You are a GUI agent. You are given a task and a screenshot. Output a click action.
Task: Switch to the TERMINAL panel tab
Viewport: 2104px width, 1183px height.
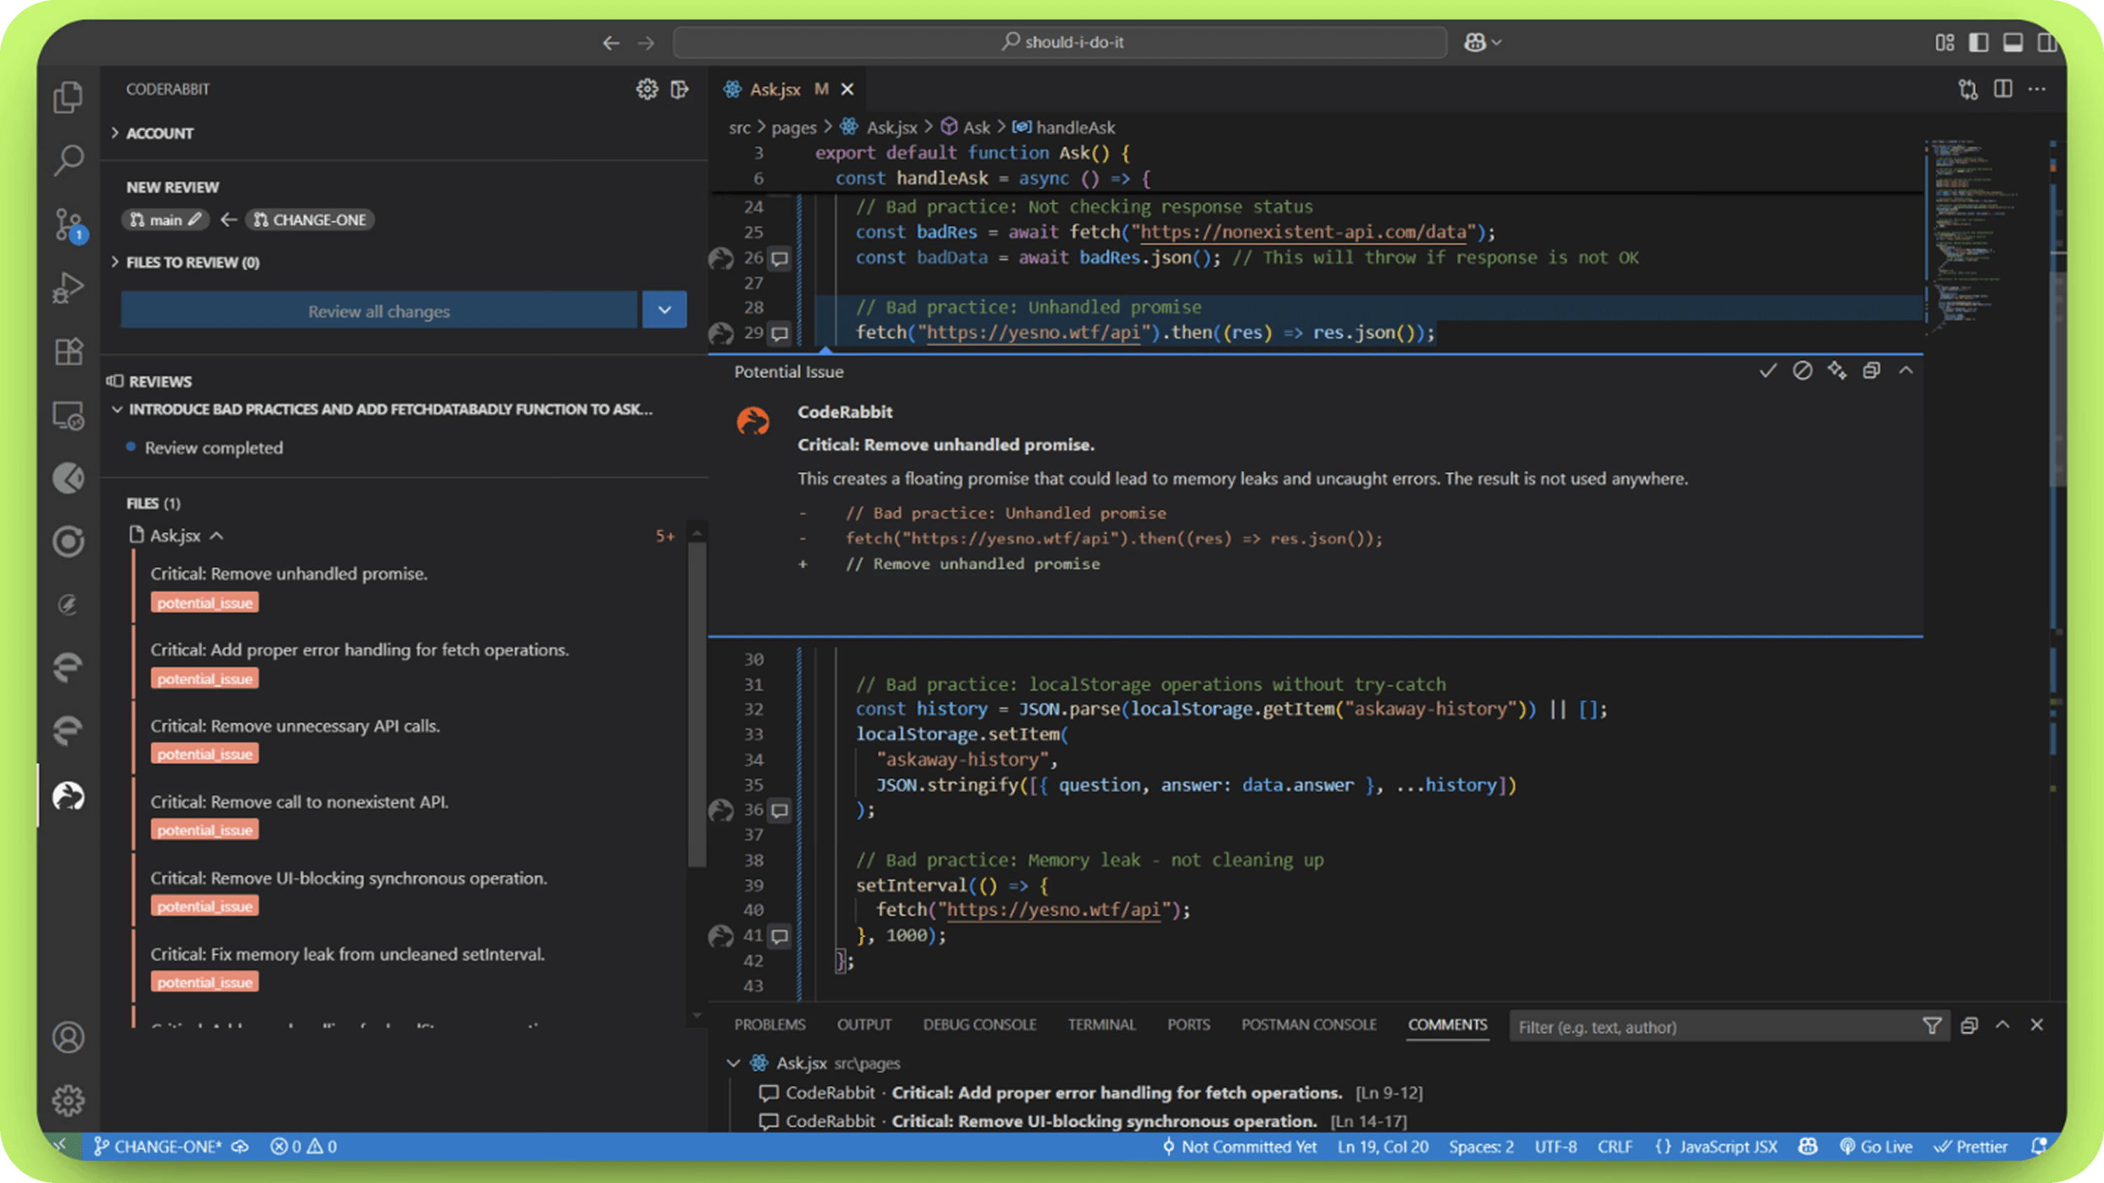1101,1024
